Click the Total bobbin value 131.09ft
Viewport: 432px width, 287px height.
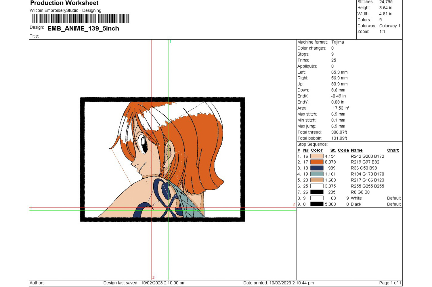(339, 138)
